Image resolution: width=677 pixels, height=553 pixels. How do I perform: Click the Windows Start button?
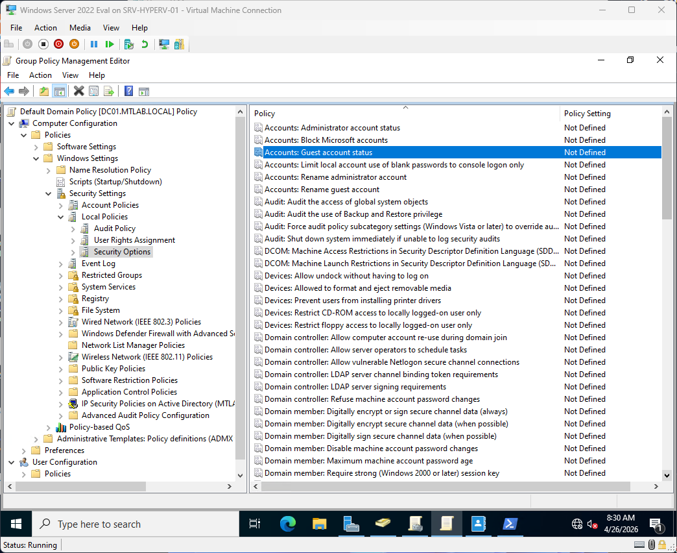click(x=16, y=524)
